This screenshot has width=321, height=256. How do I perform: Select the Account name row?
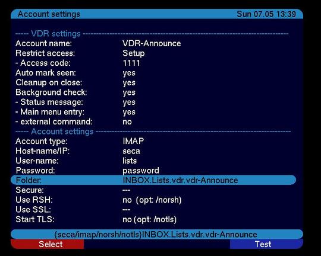153,43
